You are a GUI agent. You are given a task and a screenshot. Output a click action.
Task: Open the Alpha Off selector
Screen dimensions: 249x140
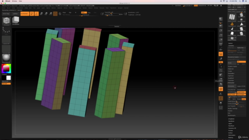click(6, 40)
